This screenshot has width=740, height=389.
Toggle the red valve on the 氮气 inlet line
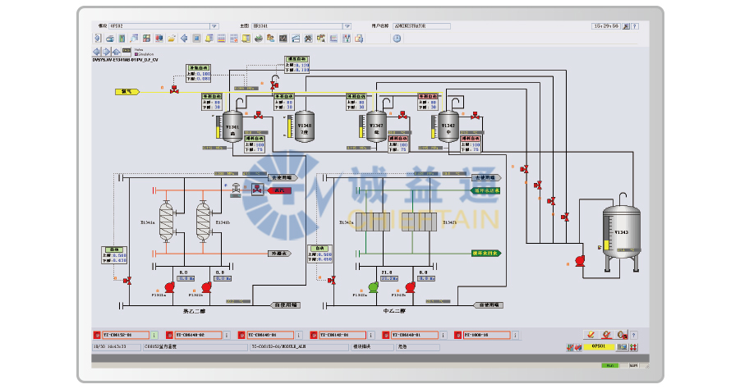tap(174, 90)
